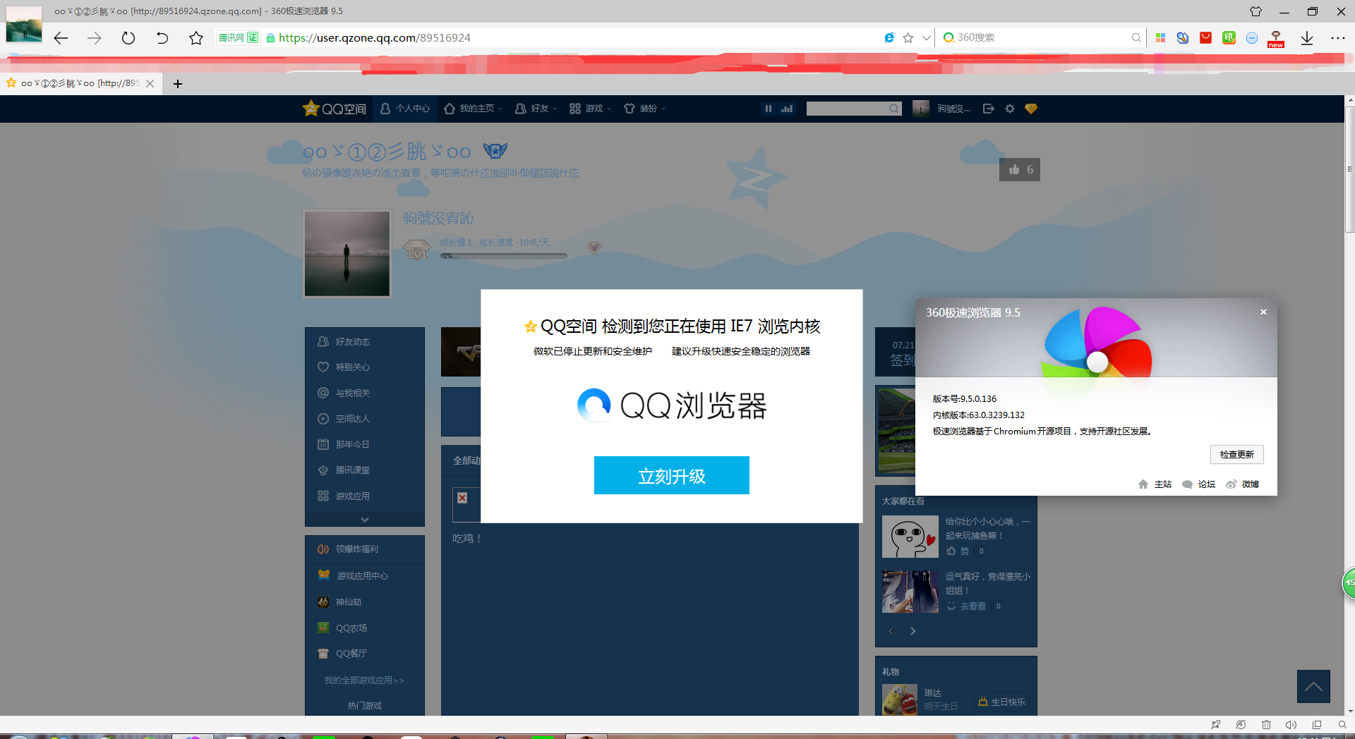
Task: Open 主站 link in about dialog
Action: [1155, 484]
